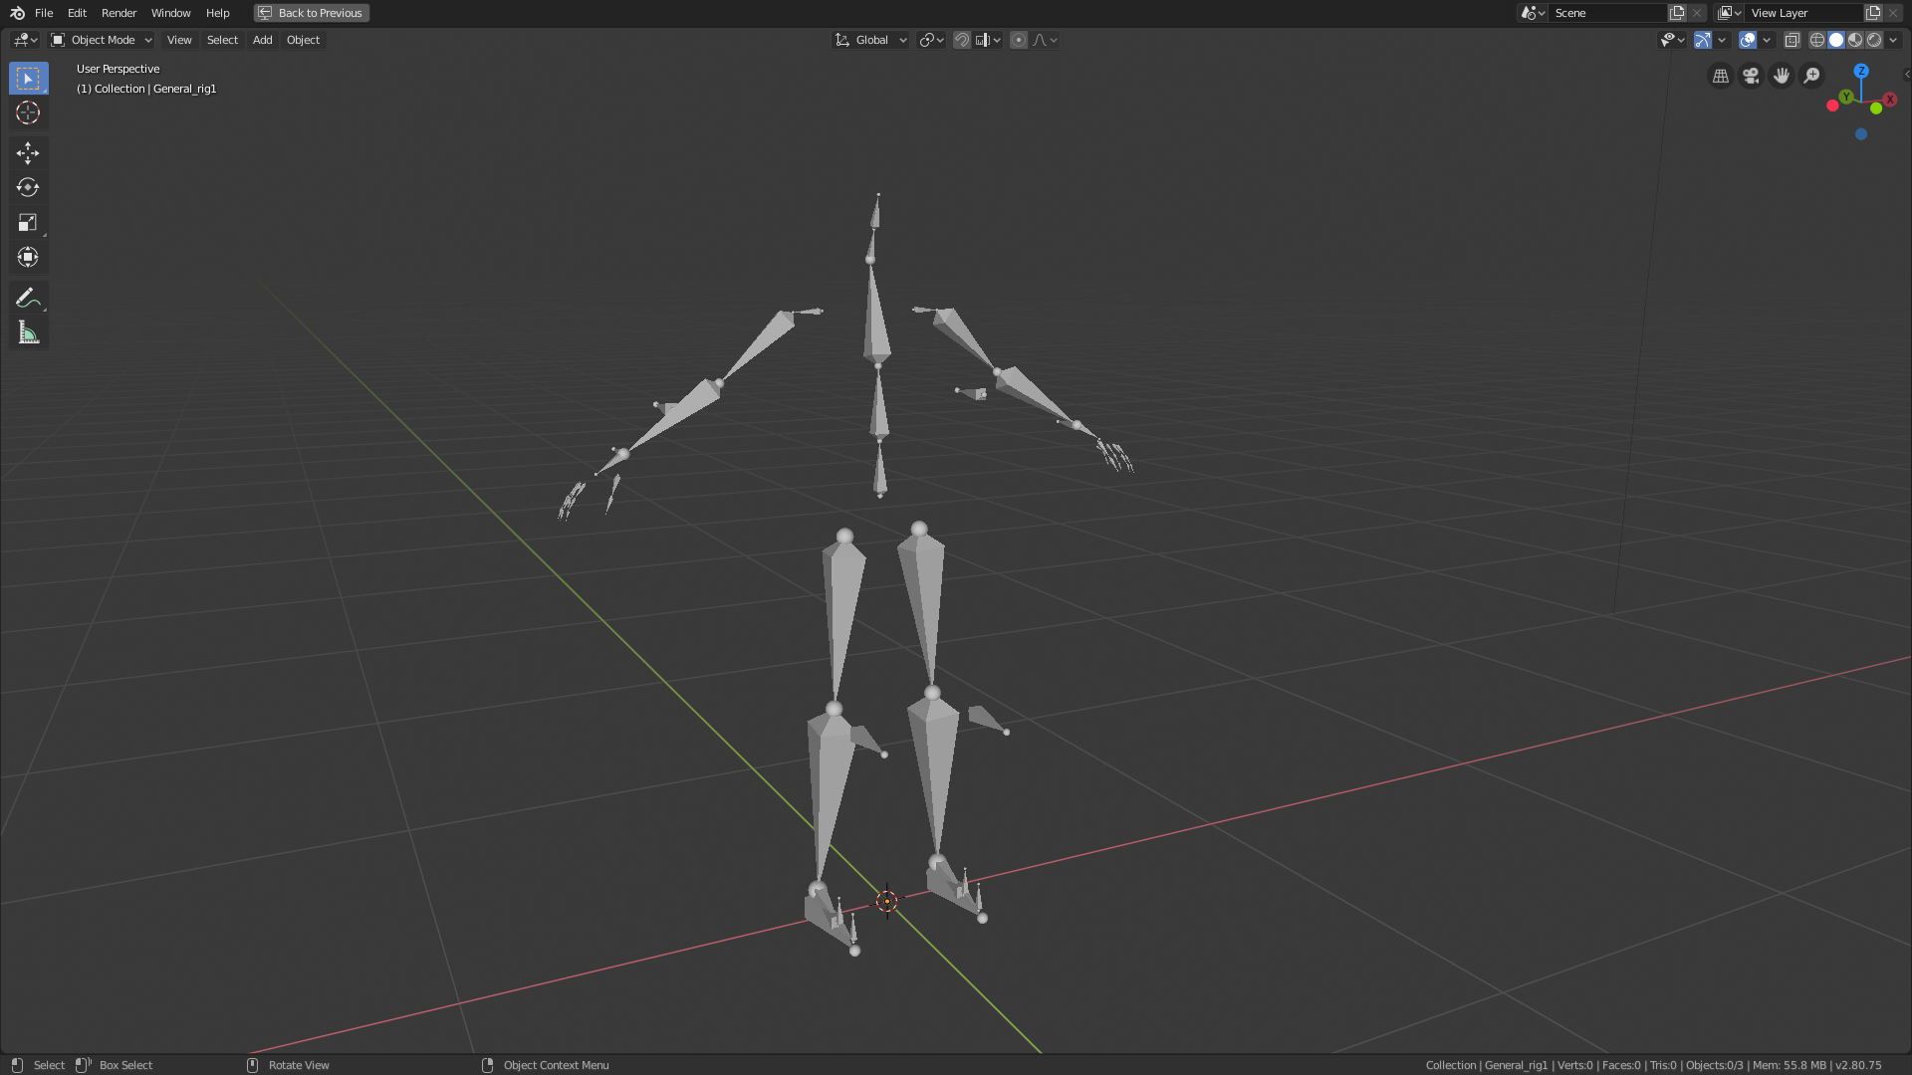The height and width of the screenshot is (1075, 1912).
Task: Open the Object Mode dropdown
Action: point(100,40)
